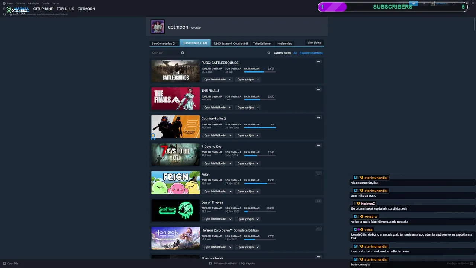Switch to Son Oynananlar tab

pyautogui.click(x=164, y=44)
